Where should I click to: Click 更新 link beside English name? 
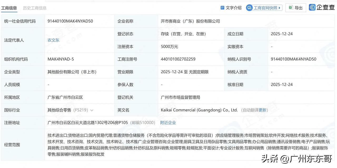point(262,110)
